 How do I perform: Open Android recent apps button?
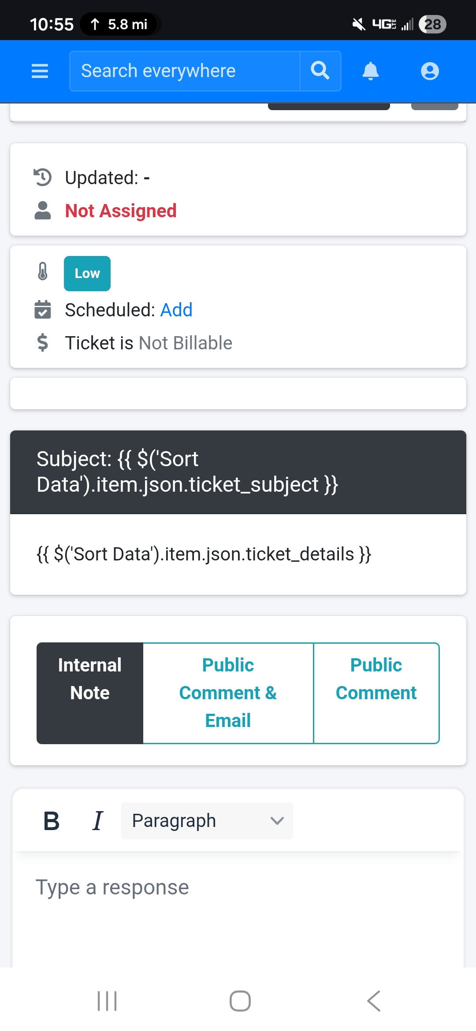tap(107, 1001)
